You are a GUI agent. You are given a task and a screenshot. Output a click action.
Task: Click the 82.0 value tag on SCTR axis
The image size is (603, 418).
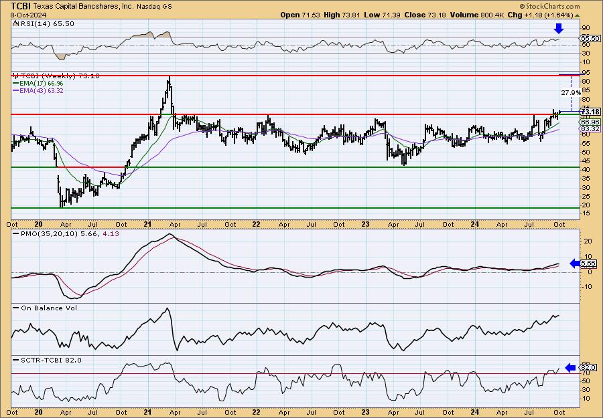point(589,368)
